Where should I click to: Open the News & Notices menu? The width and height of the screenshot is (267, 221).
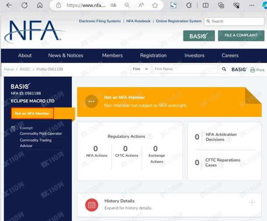click(66, 56)
